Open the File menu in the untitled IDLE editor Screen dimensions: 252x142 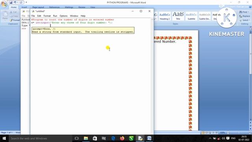click(x=33, y=16)
